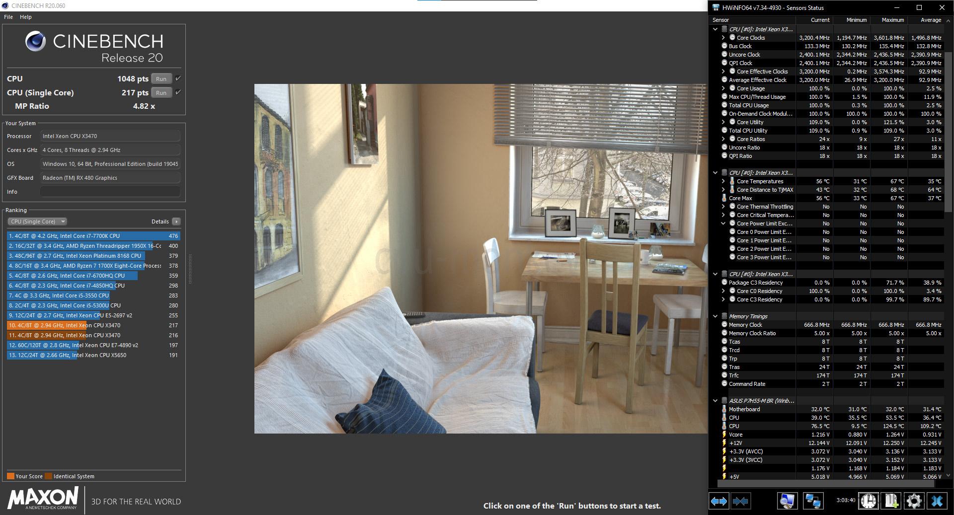Click the circle icon beside Command Rate
Image resolution: width=954 pixels, height=515 pixels.
click(x=724, y=384)
